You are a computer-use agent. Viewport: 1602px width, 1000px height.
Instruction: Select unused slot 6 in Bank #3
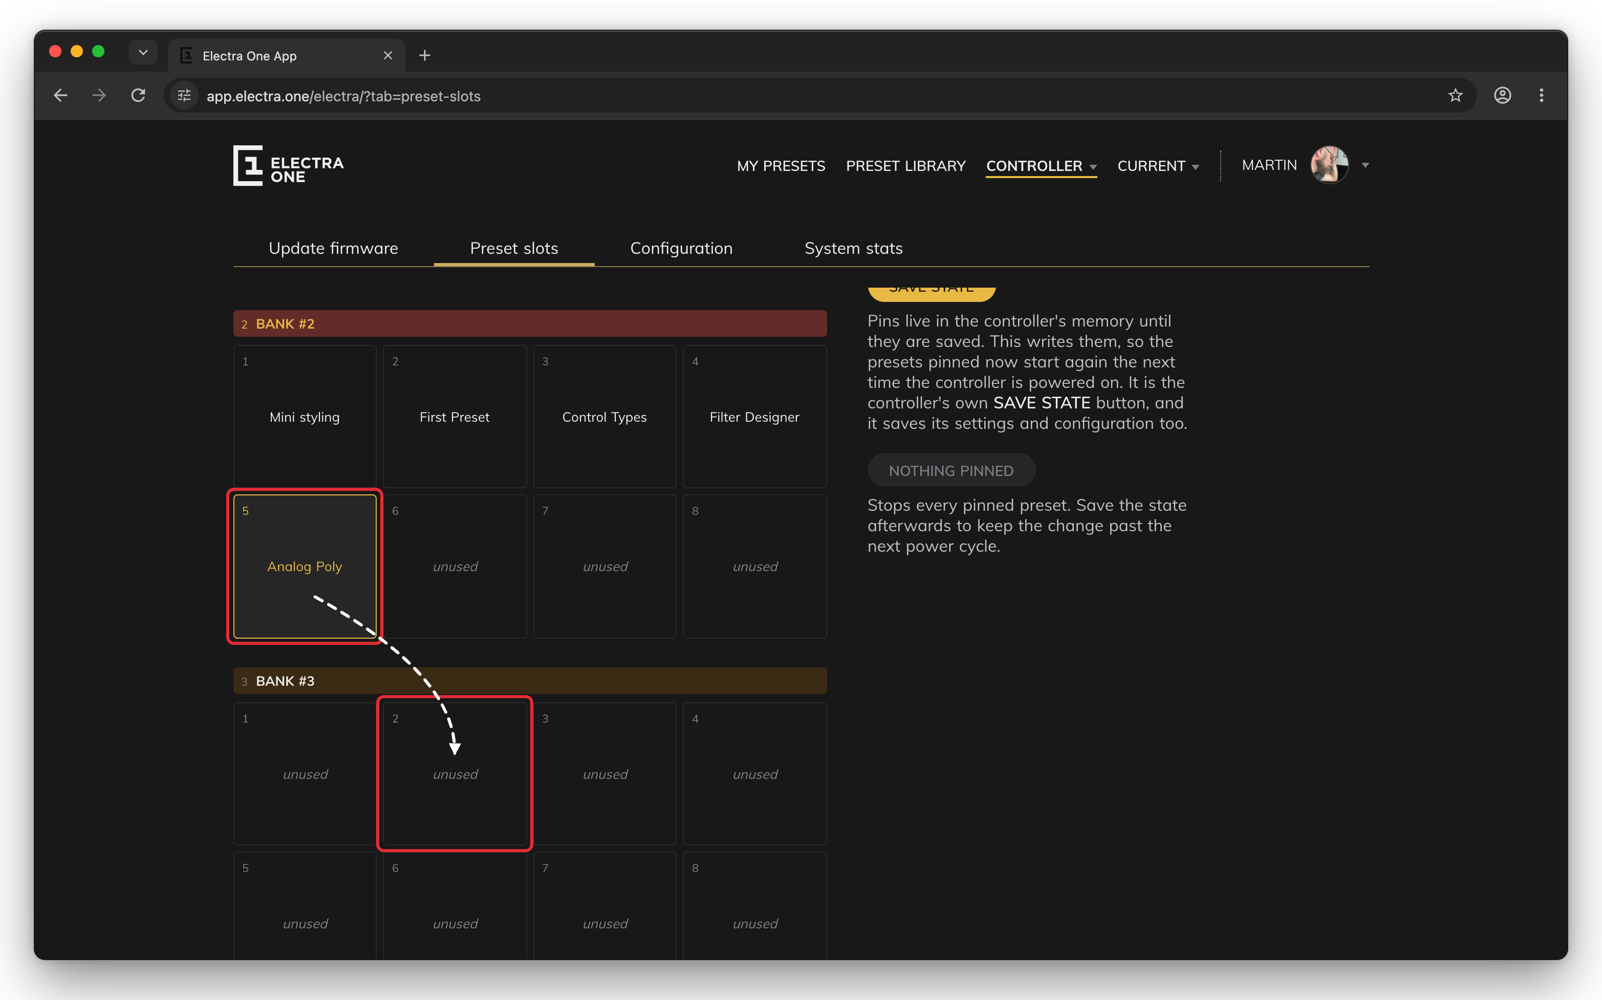(x=454, y=906)
